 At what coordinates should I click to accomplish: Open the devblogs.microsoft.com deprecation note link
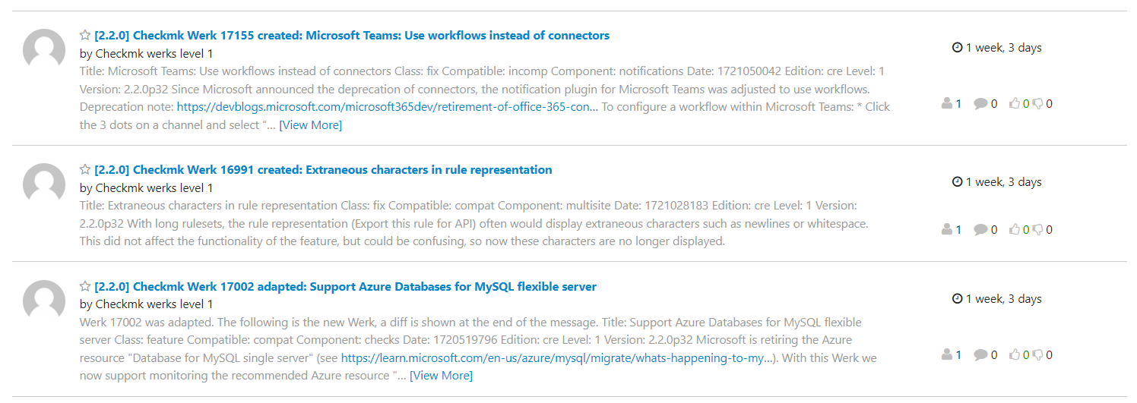click(x=388, y=106)
